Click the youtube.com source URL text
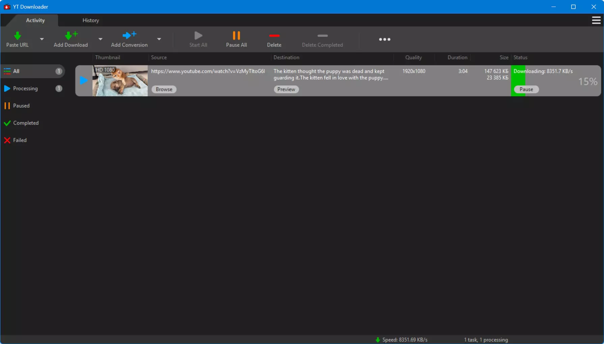 point(208,71)
